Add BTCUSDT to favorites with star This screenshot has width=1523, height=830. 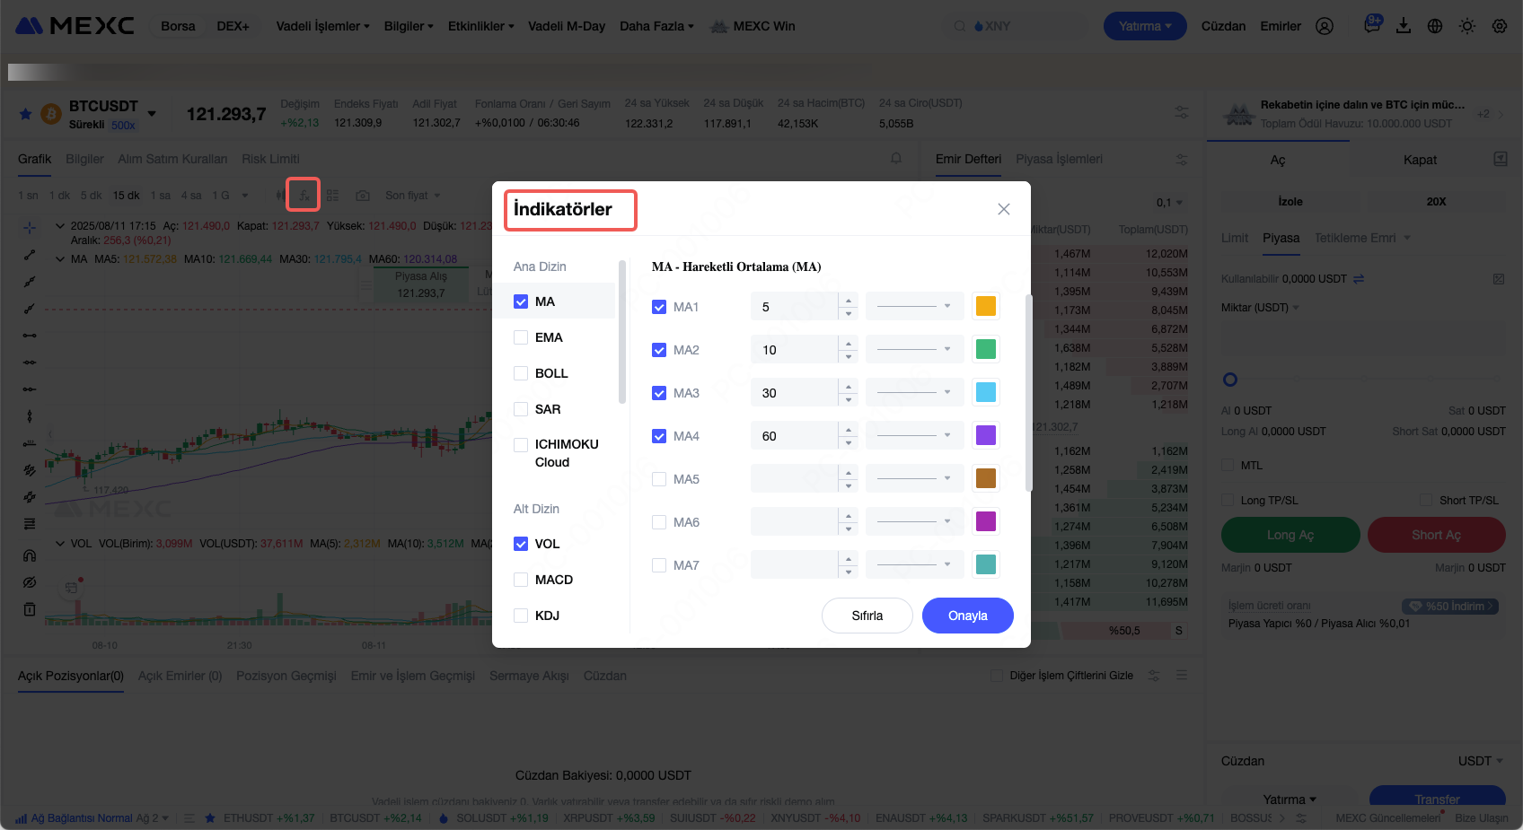26,114
